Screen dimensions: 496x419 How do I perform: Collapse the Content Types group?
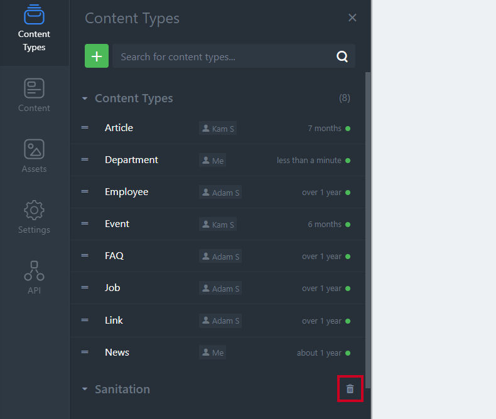85,98
